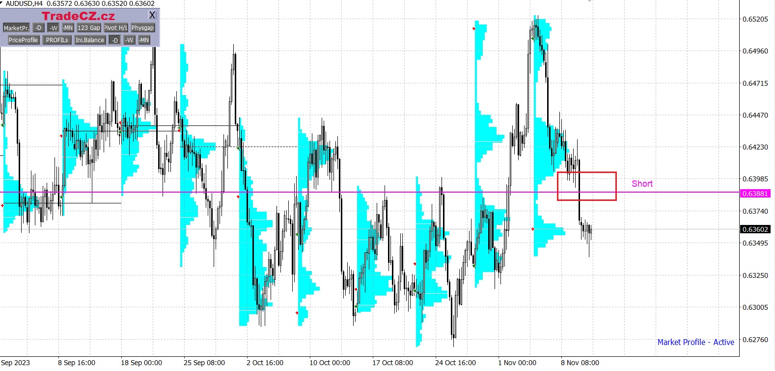Toggle the Initial Balance daily -D button

(114, 40)
